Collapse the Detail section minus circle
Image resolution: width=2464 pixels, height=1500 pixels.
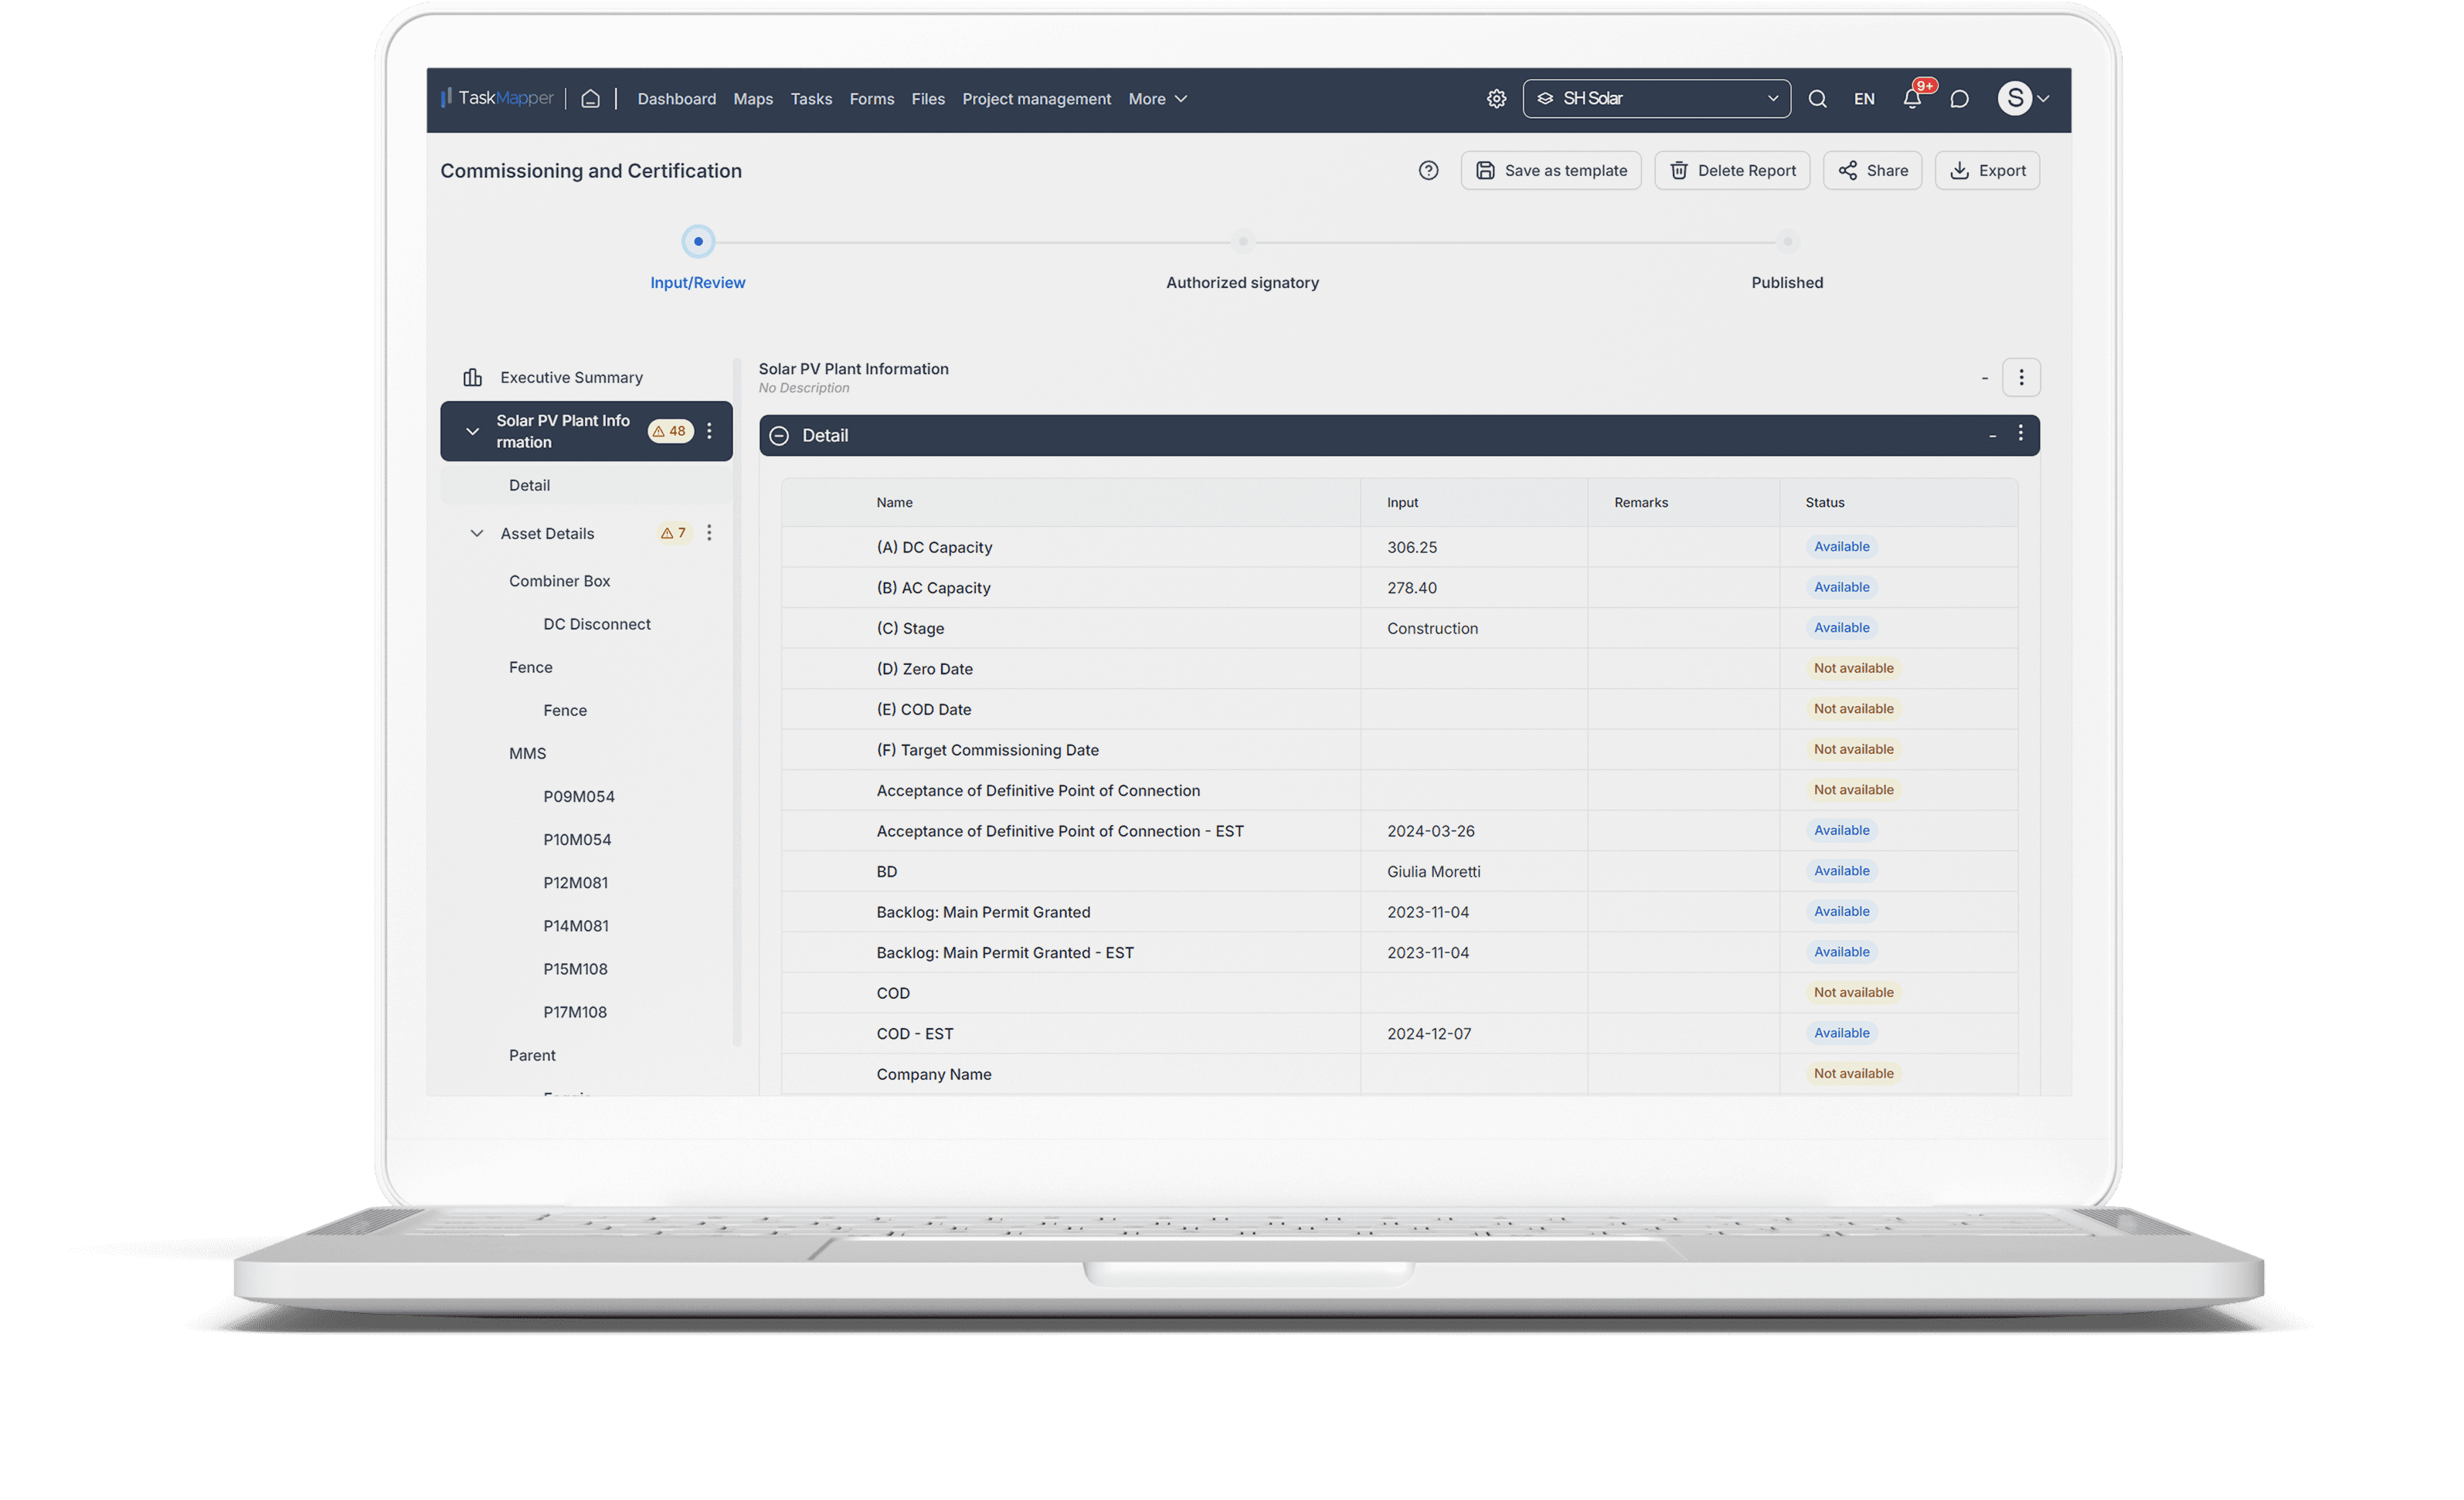(x=779, y=436)
